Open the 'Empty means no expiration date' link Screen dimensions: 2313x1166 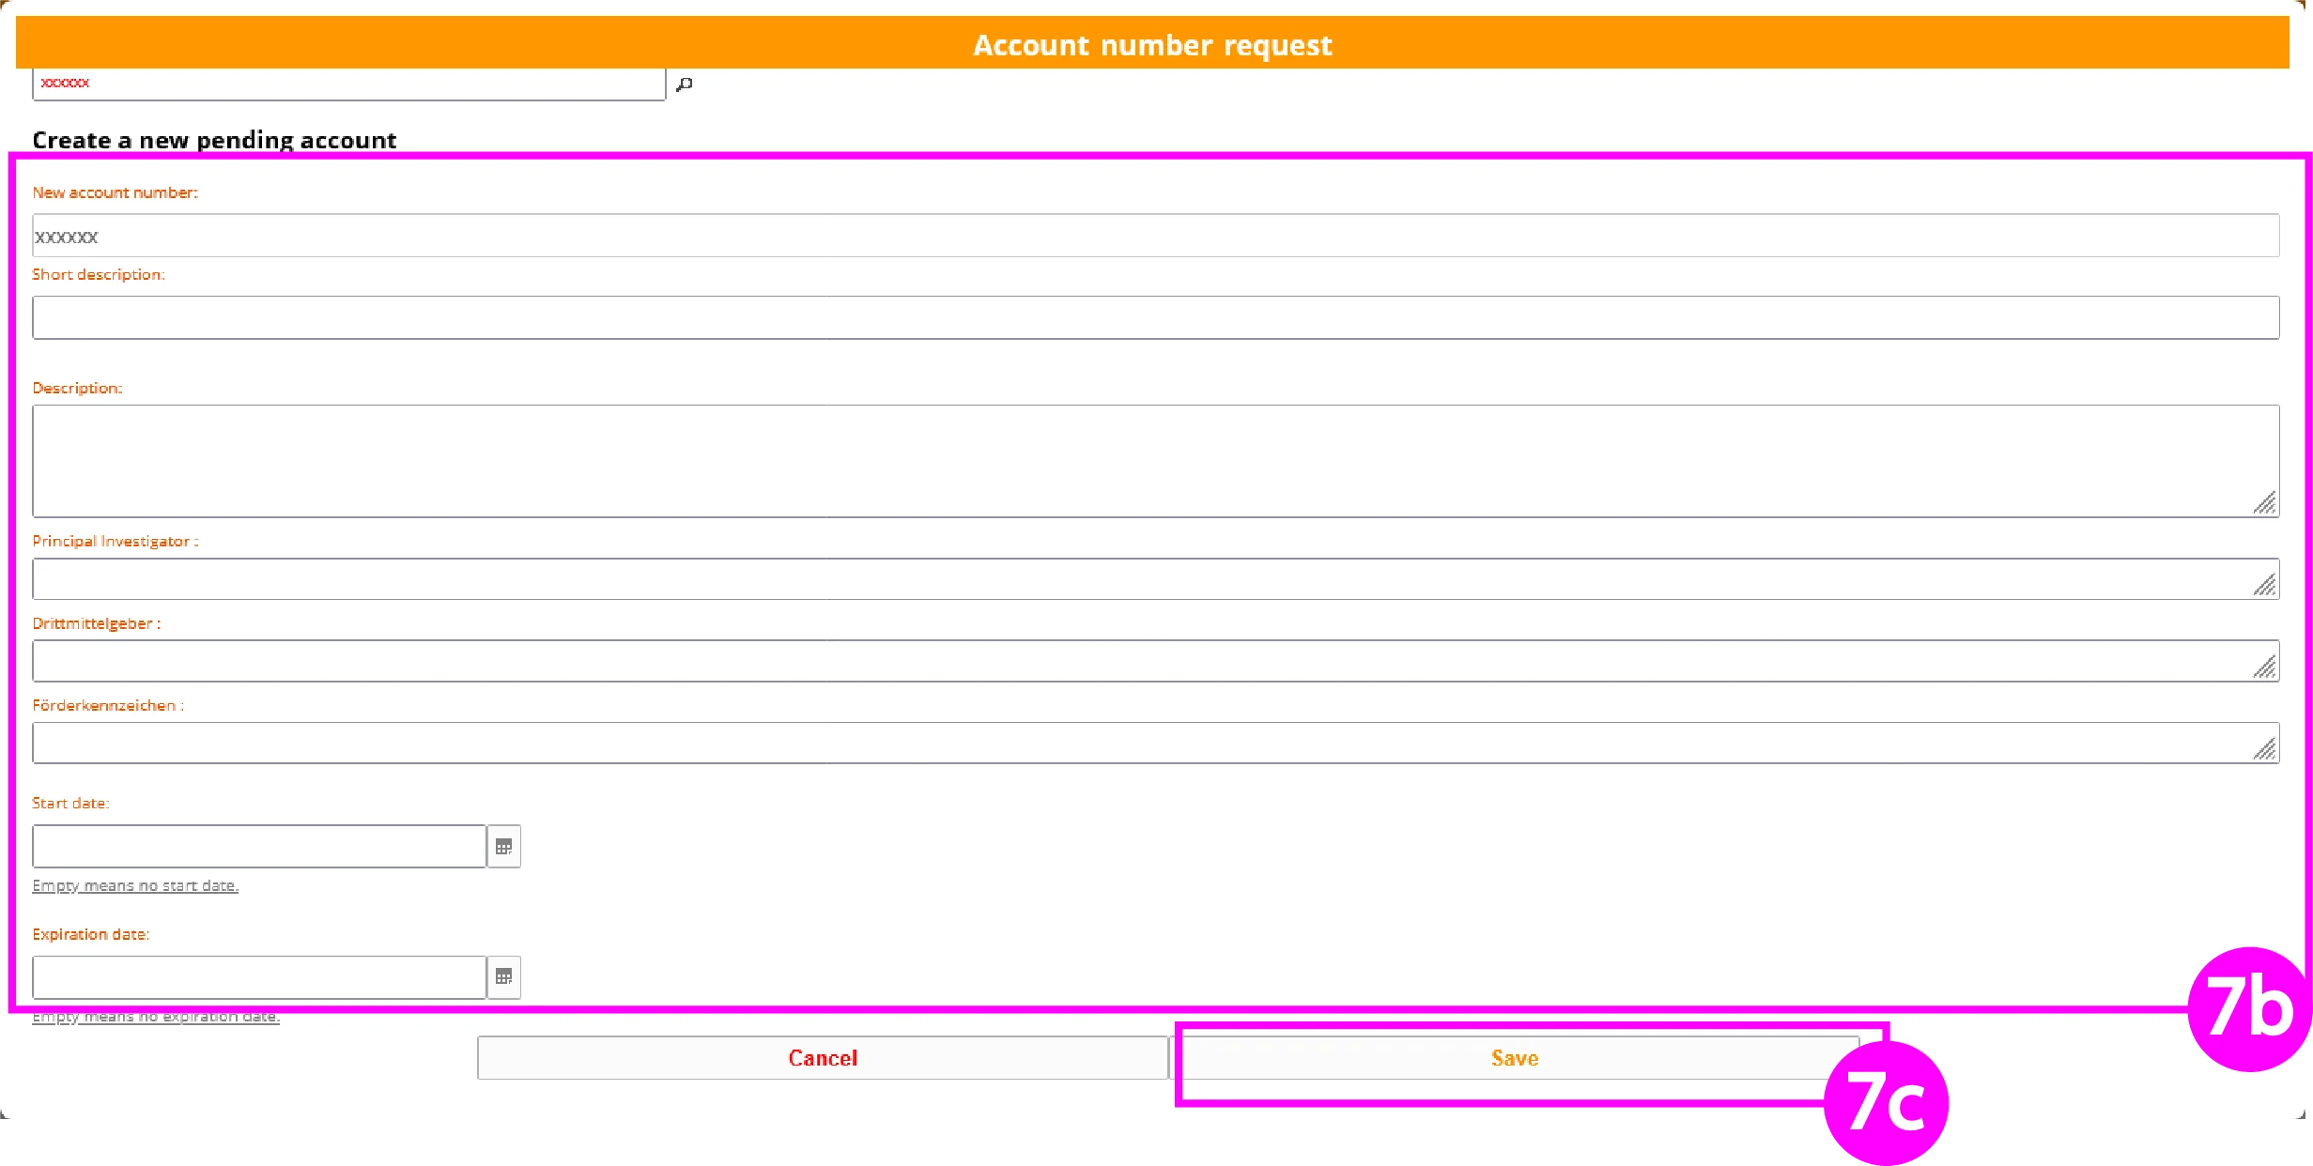pyautogui.click(x=156, y=1015)
